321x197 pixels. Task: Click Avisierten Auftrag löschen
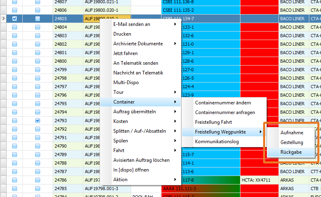[x=141, y=160]
